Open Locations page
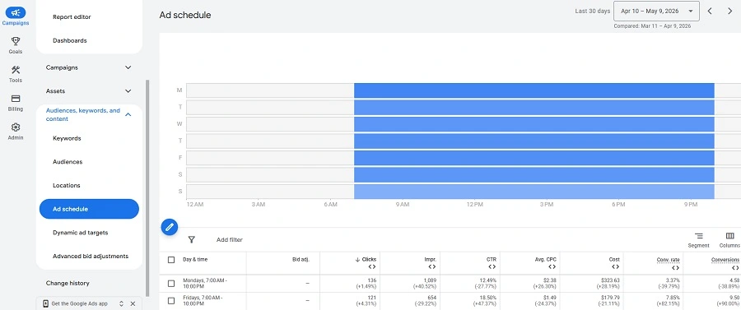741x310 pixels. (x=67, y=186)
